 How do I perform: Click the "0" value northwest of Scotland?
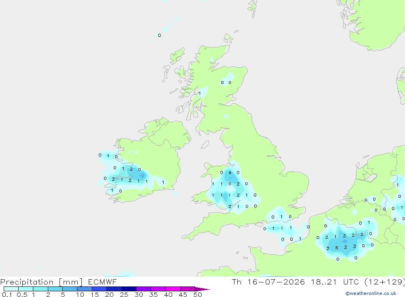coord(159,35)
